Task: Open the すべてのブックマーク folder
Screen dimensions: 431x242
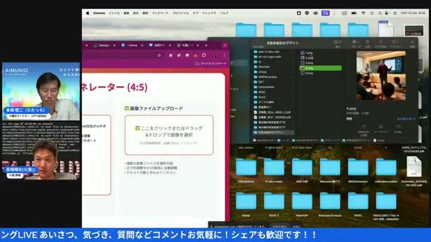Action: (x=211, y=63)
